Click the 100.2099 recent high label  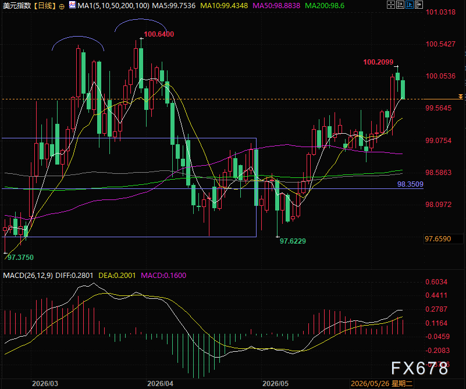coord(378,62)
